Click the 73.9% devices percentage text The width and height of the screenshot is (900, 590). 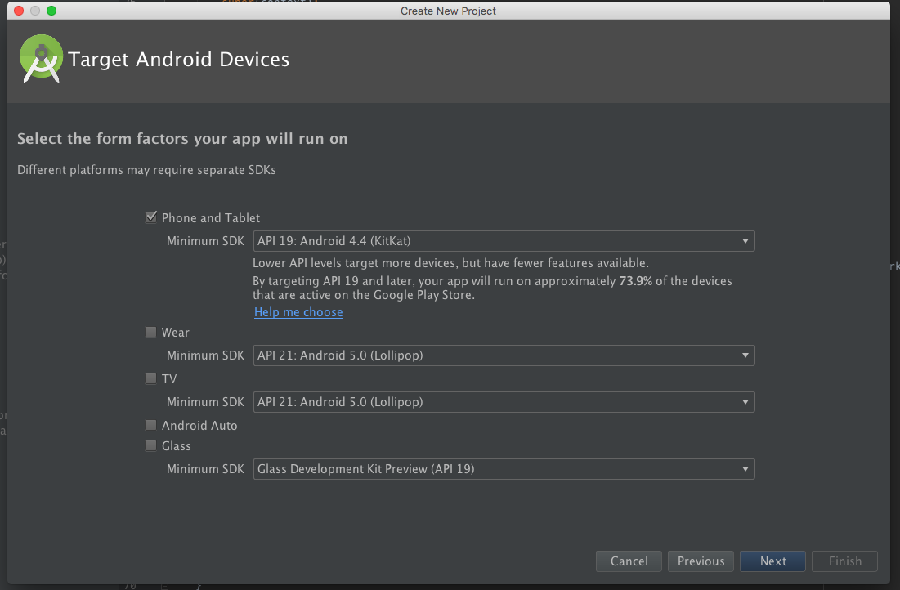(635, 281)
